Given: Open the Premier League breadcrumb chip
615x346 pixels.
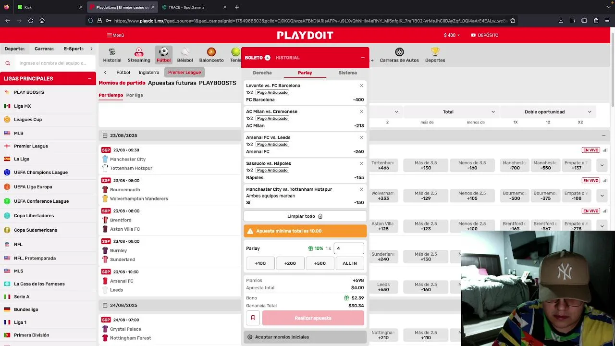Looking at the screenshot, I should coord(184,73).
